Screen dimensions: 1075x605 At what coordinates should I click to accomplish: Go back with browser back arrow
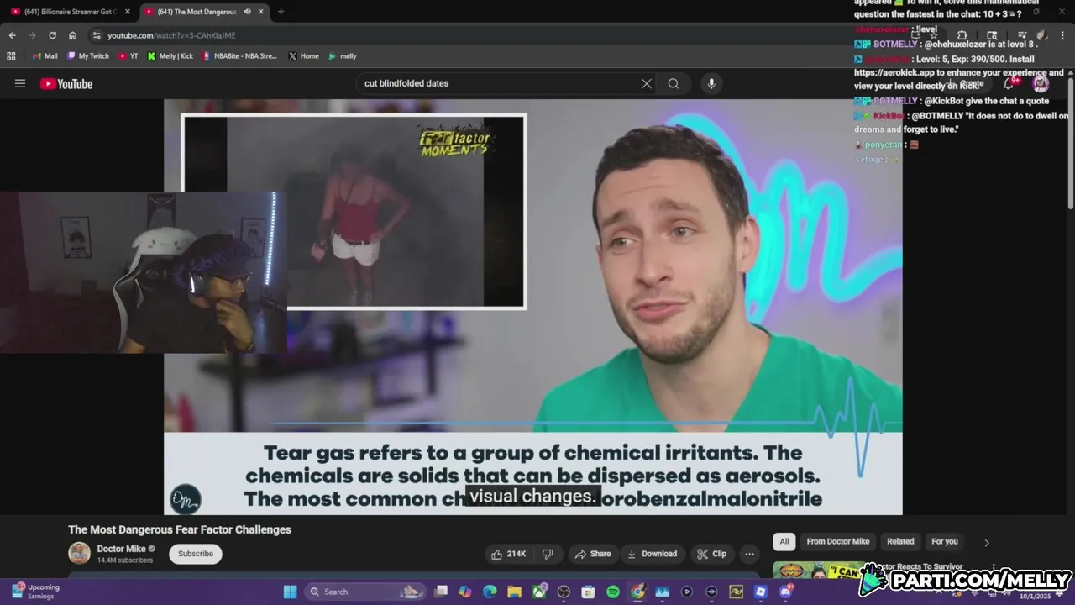(13, 35)
